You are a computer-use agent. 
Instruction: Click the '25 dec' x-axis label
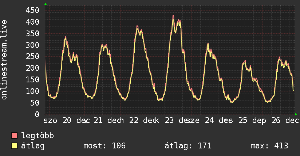point(252,121)
